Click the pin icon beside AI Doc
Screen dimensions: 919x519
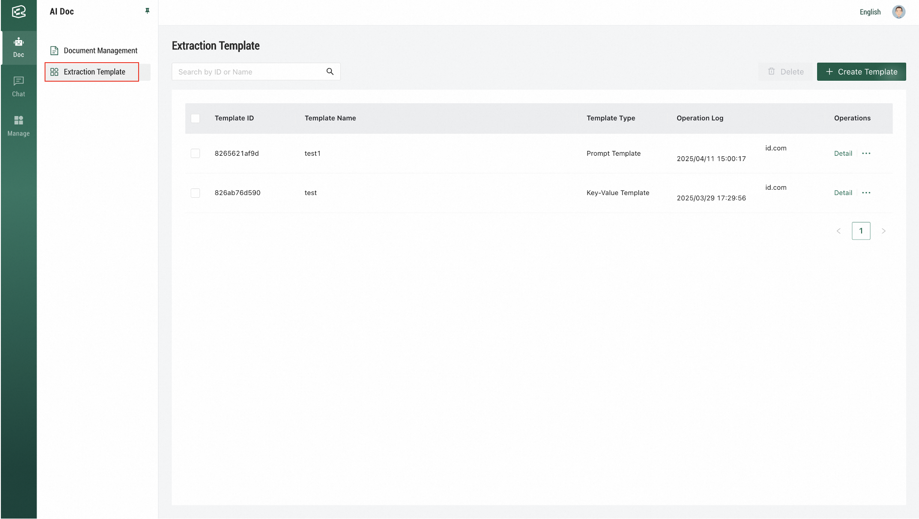(x=147, y=11)
